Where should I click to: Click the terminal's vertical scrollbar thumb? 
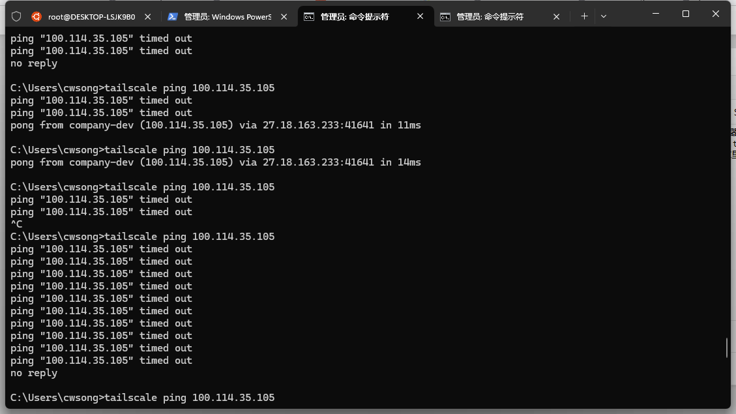tap(727, 347)
